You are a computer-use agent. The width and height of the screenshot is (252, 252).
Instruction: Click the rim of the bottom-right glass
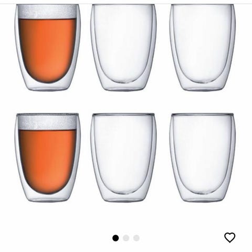tap(203, 114)
